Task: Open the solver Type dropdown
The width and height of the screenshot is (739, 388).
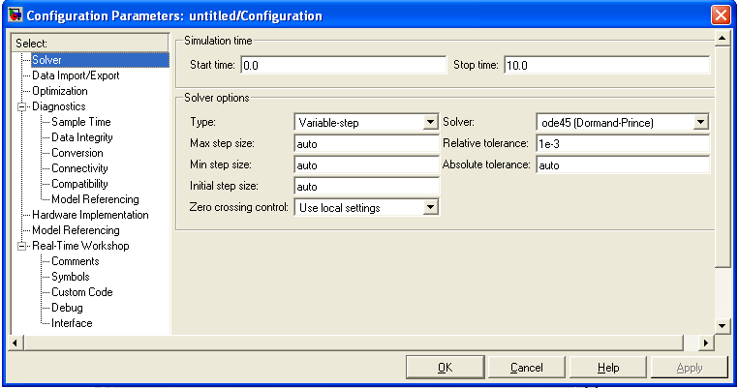Action: [431, 123]
